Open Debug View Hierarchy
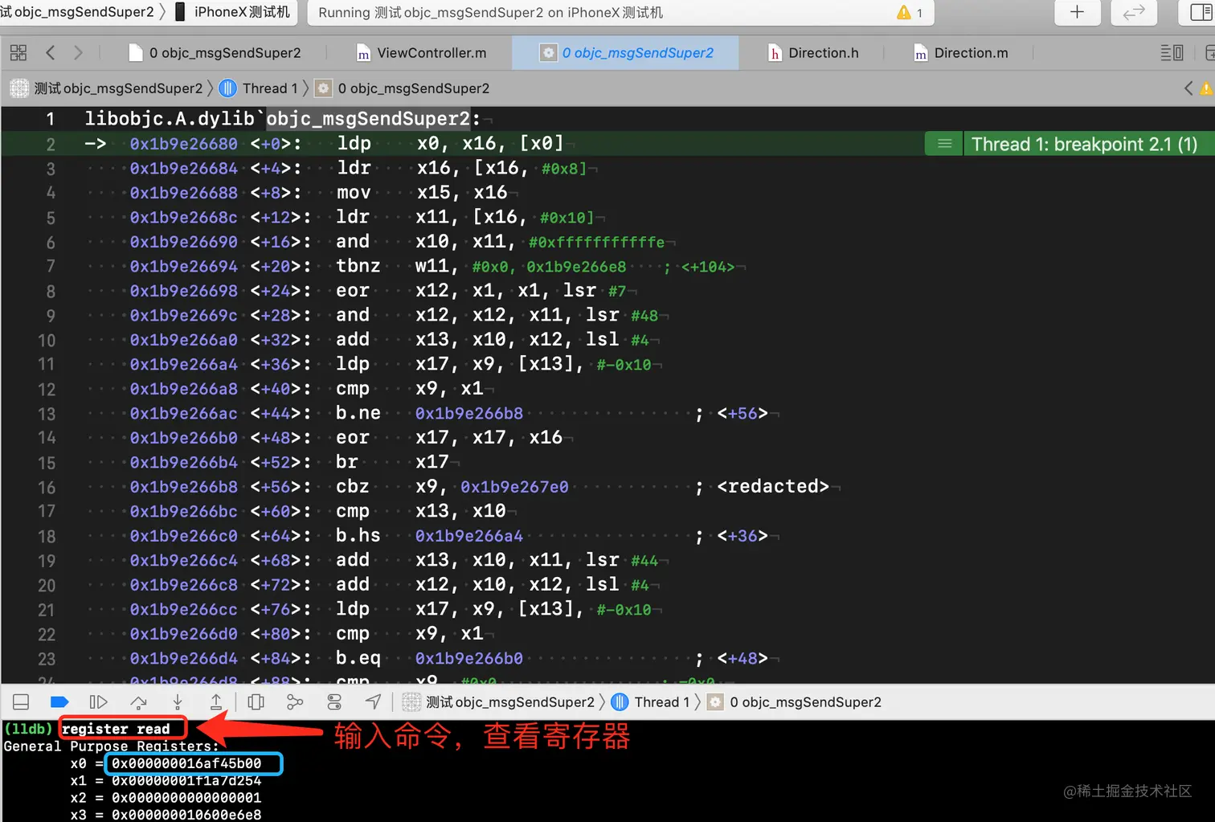This screenshot has width=1215, height=822. pyautogui.click(x=256, y=702)
